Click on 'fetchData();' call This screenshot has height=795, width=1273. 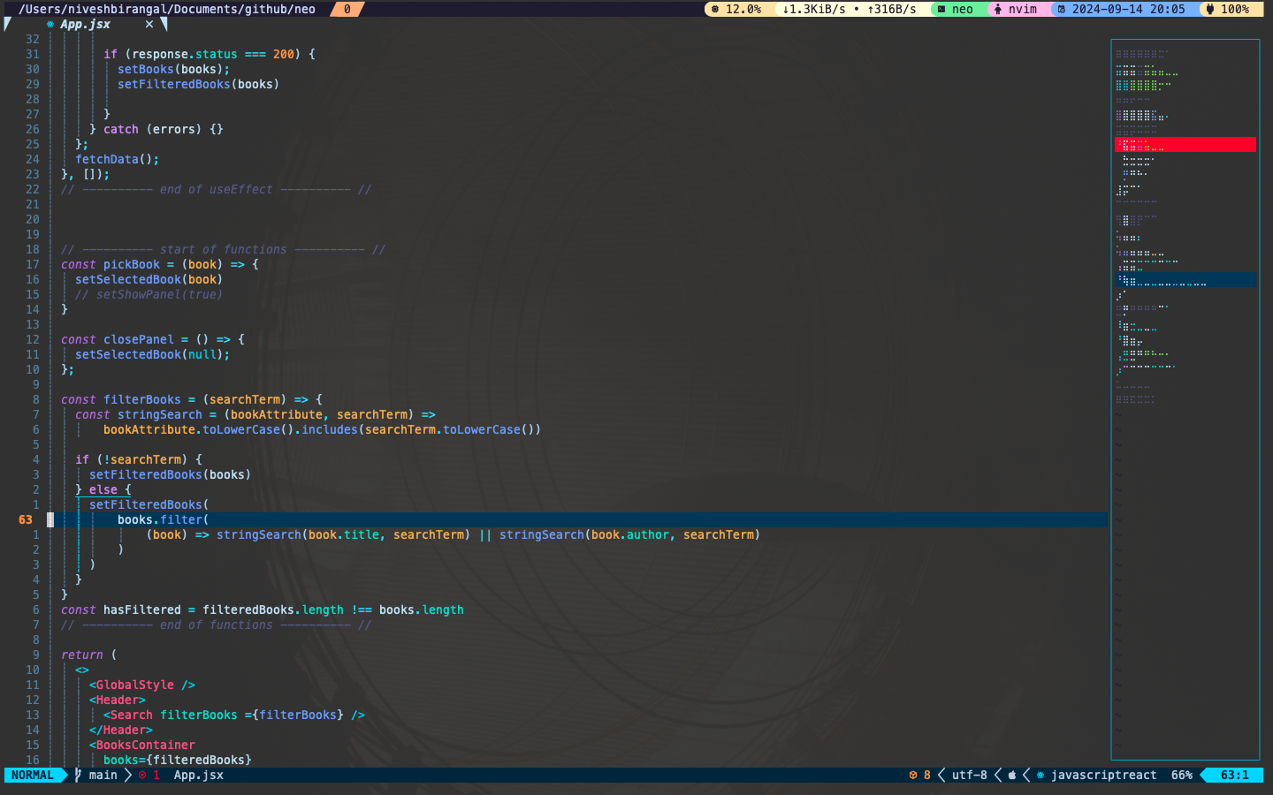[x=118, y=160]
